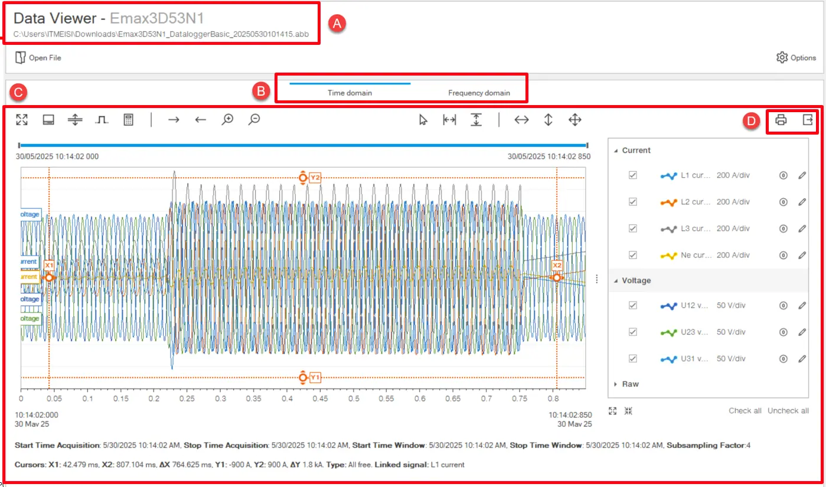Uncheck the U23 voltage signal
Viewport: 826px width, 487px height.
coord(632,332)
